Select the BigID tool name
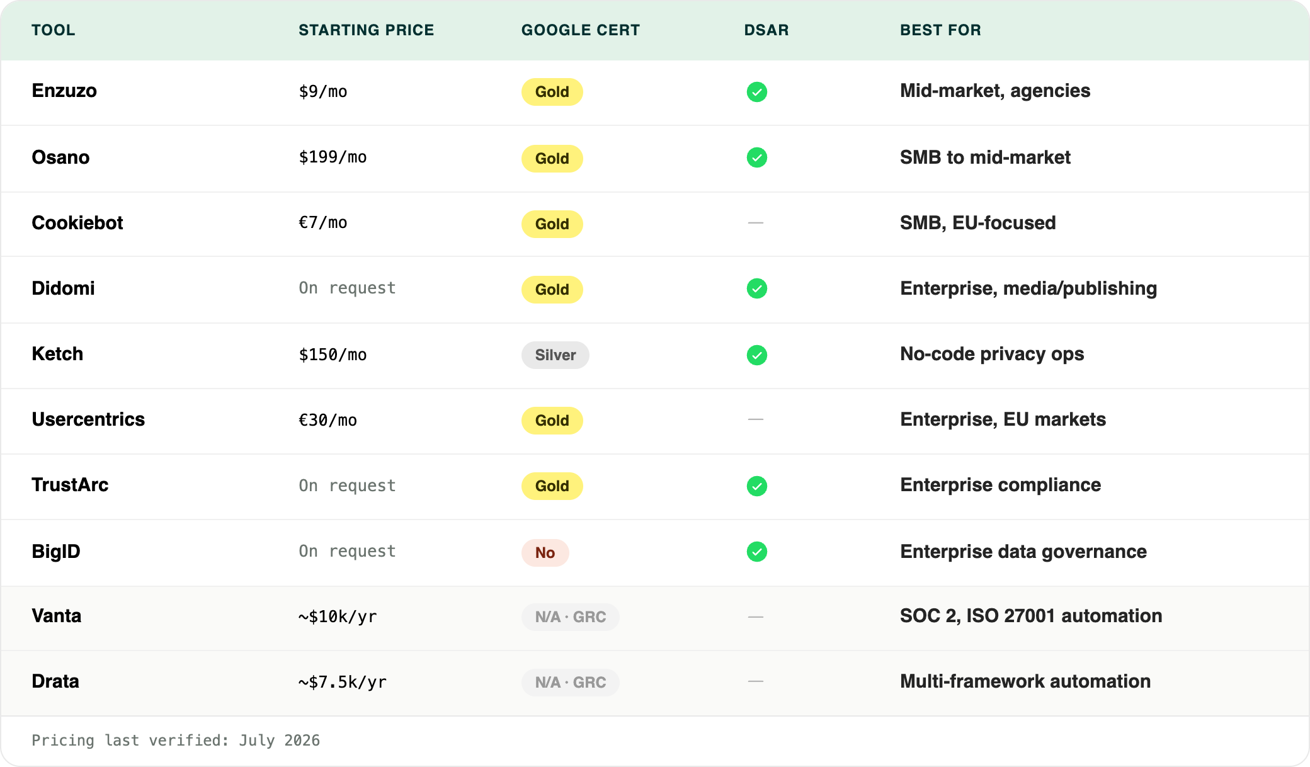This screenshot has width=1310, height=767. click(x=56, y=552)
